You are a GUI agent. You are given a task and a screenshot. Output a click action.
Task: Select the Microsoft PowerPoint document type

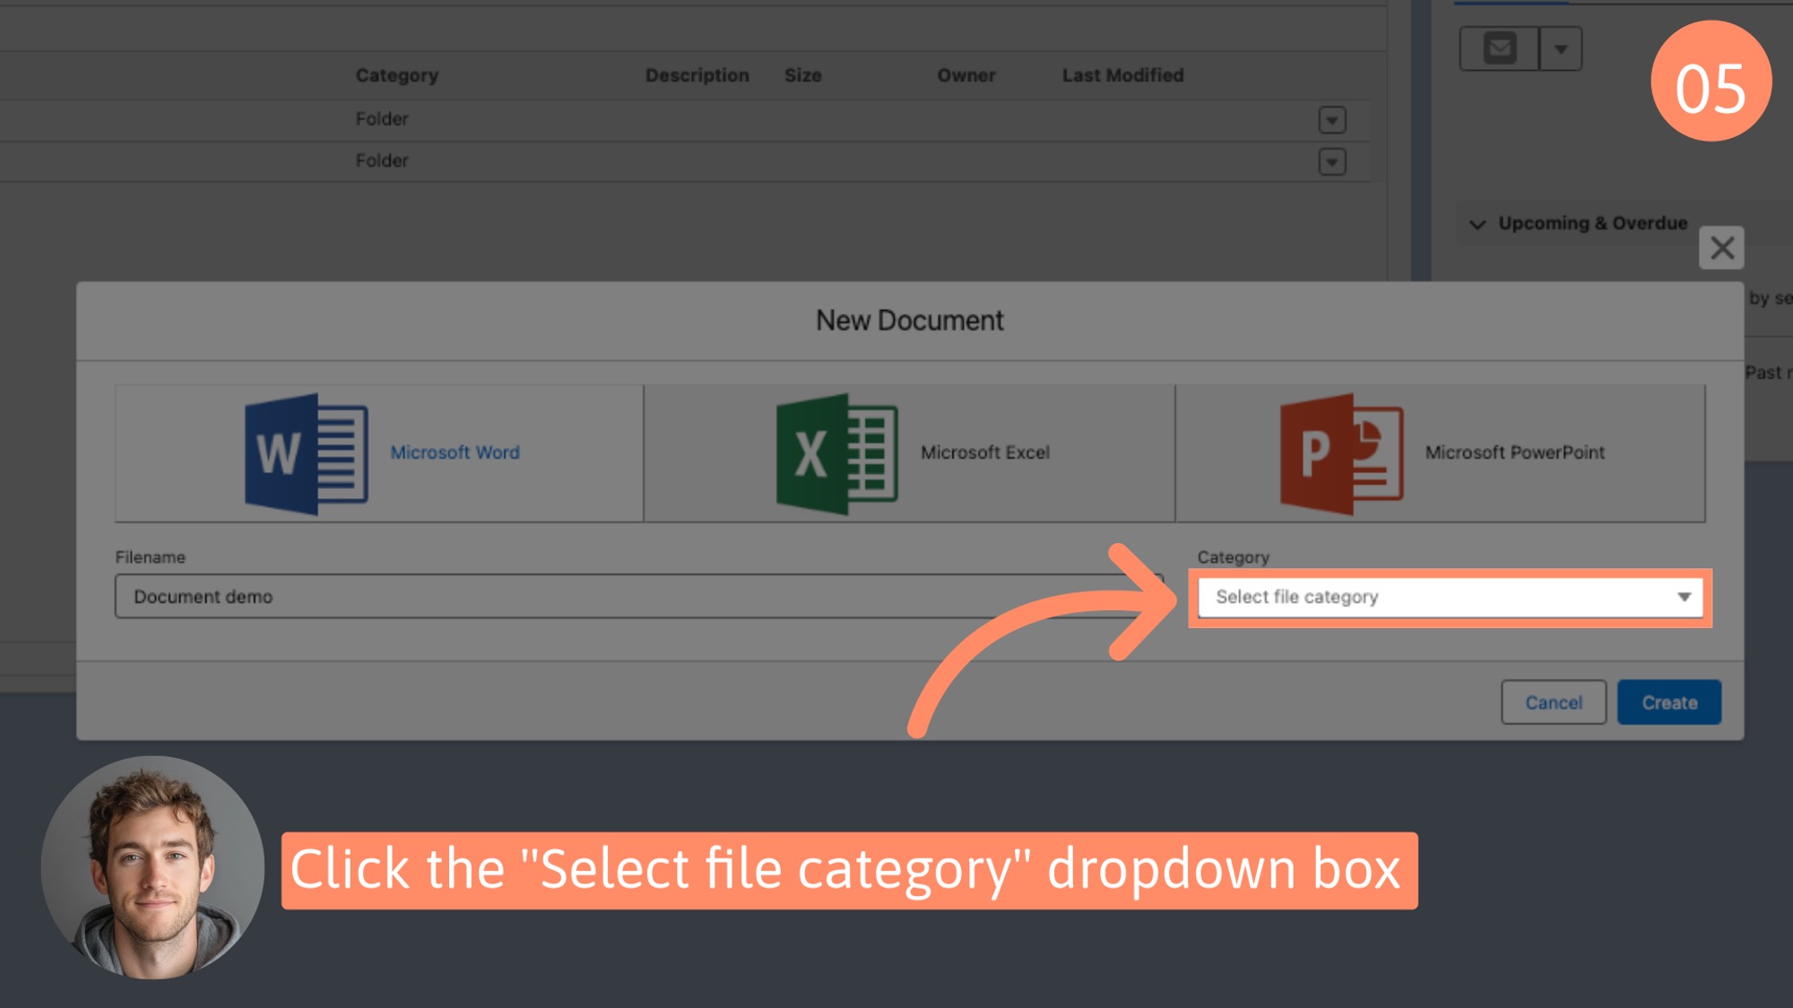1441,453
